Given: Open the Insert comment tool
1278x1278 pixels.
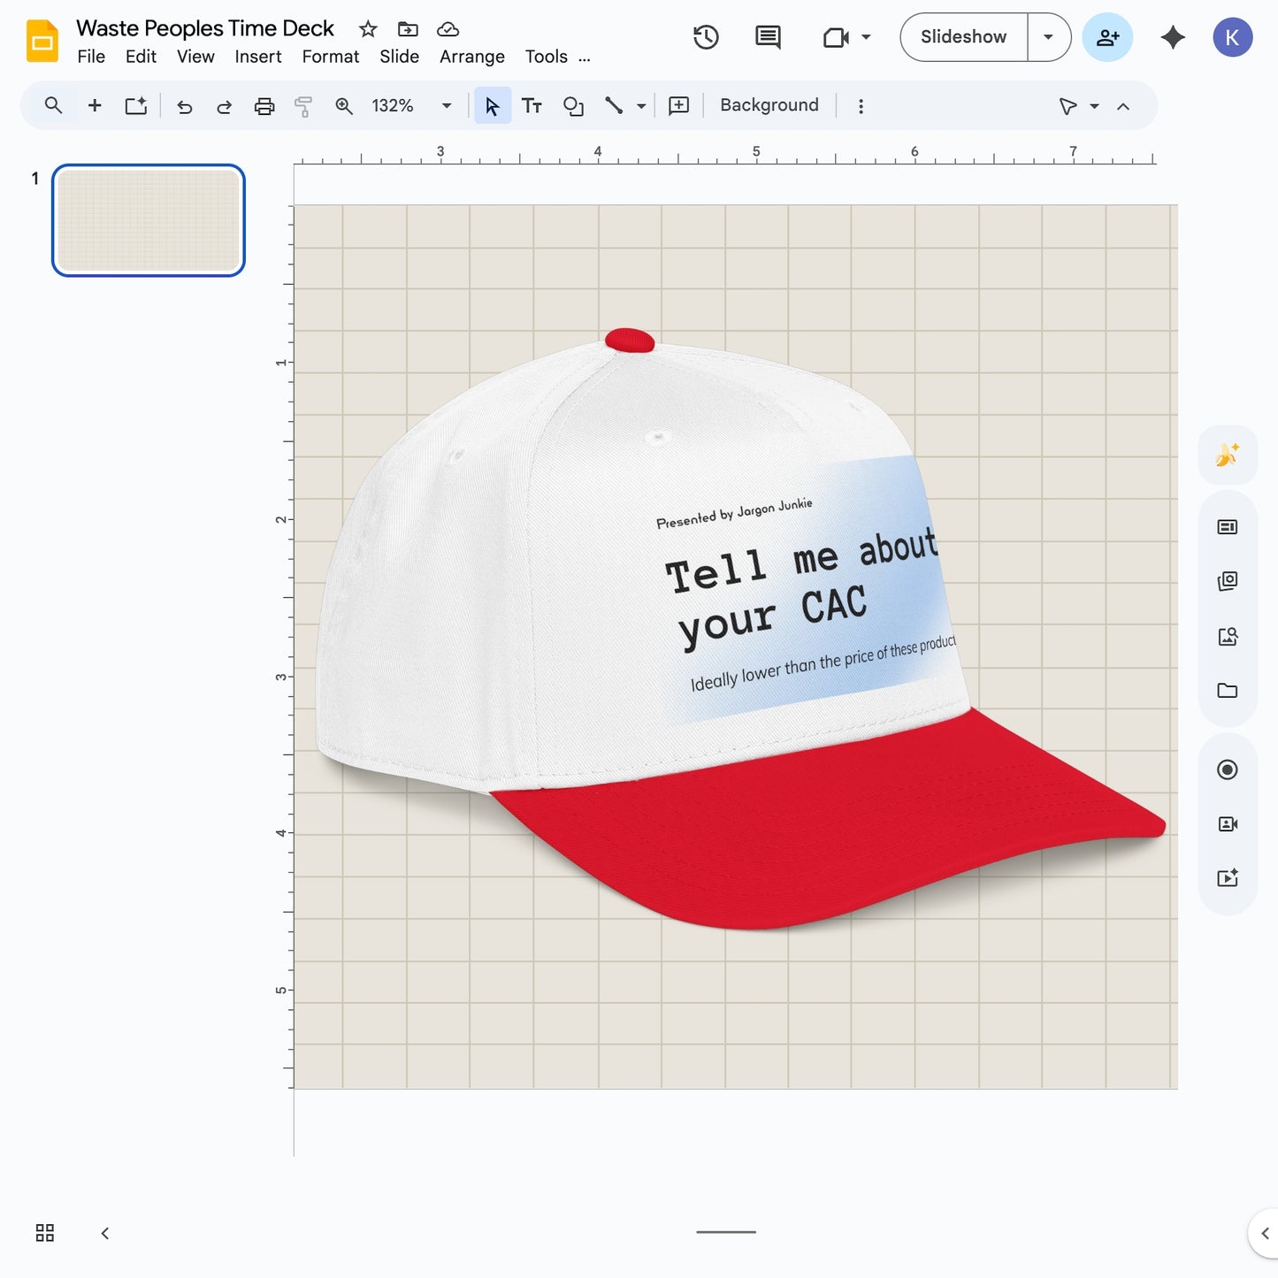Looking at the screenshot, I should 677,105.
